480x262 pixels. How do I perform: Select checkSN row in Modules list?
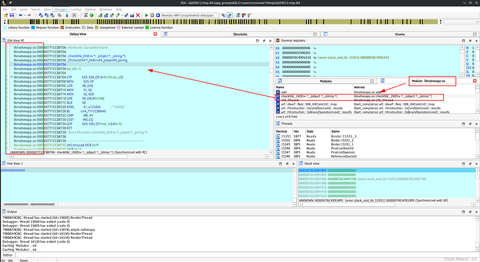pos(375,97)
